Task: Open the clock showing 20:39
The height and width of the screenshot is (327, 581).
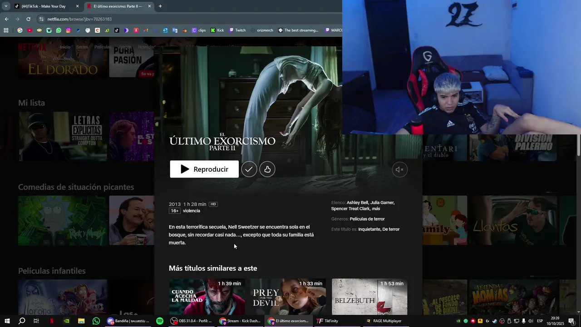Action: point(555,321)
